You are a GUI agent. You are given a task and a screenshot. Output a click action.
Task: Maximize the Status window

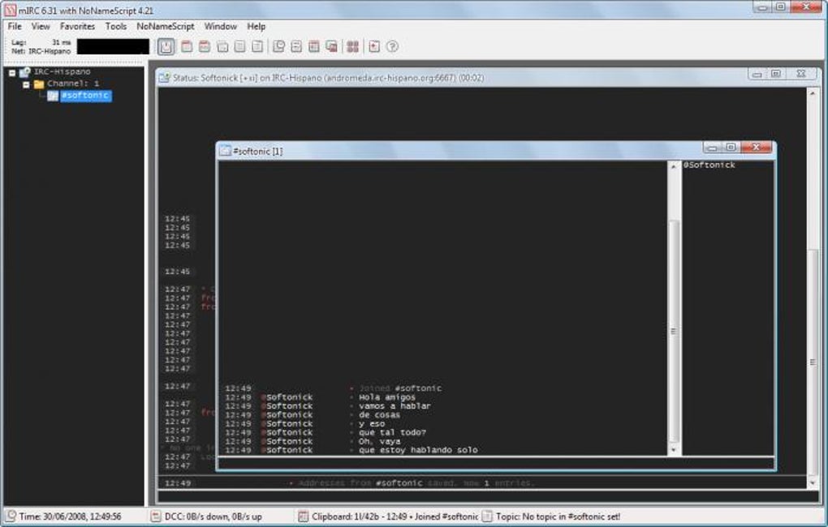coord(776,74)
